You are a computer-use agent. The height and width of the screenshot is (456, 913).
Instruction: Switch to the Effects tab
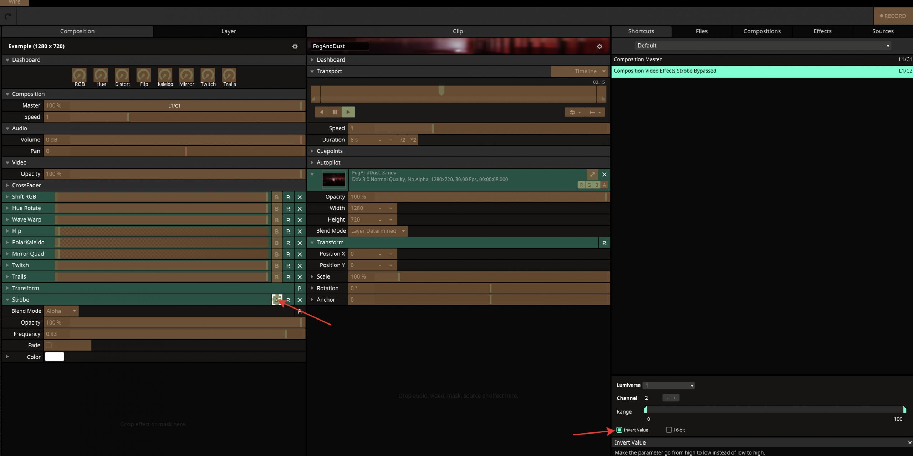[822, 31]
